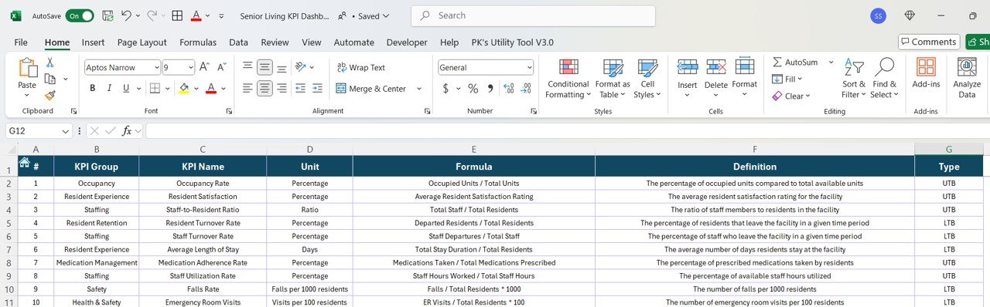
Task: Decrease font size with smaller A icon
Action: (x=222, y=67)
